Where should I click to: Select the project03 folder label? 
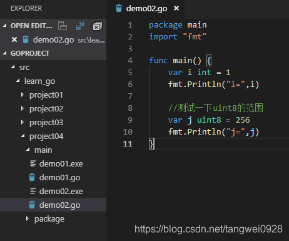coord(46,123)
